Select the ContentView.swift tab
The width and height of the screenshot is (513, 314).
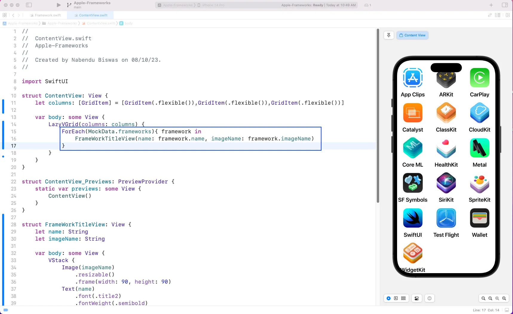pos(91,15)
